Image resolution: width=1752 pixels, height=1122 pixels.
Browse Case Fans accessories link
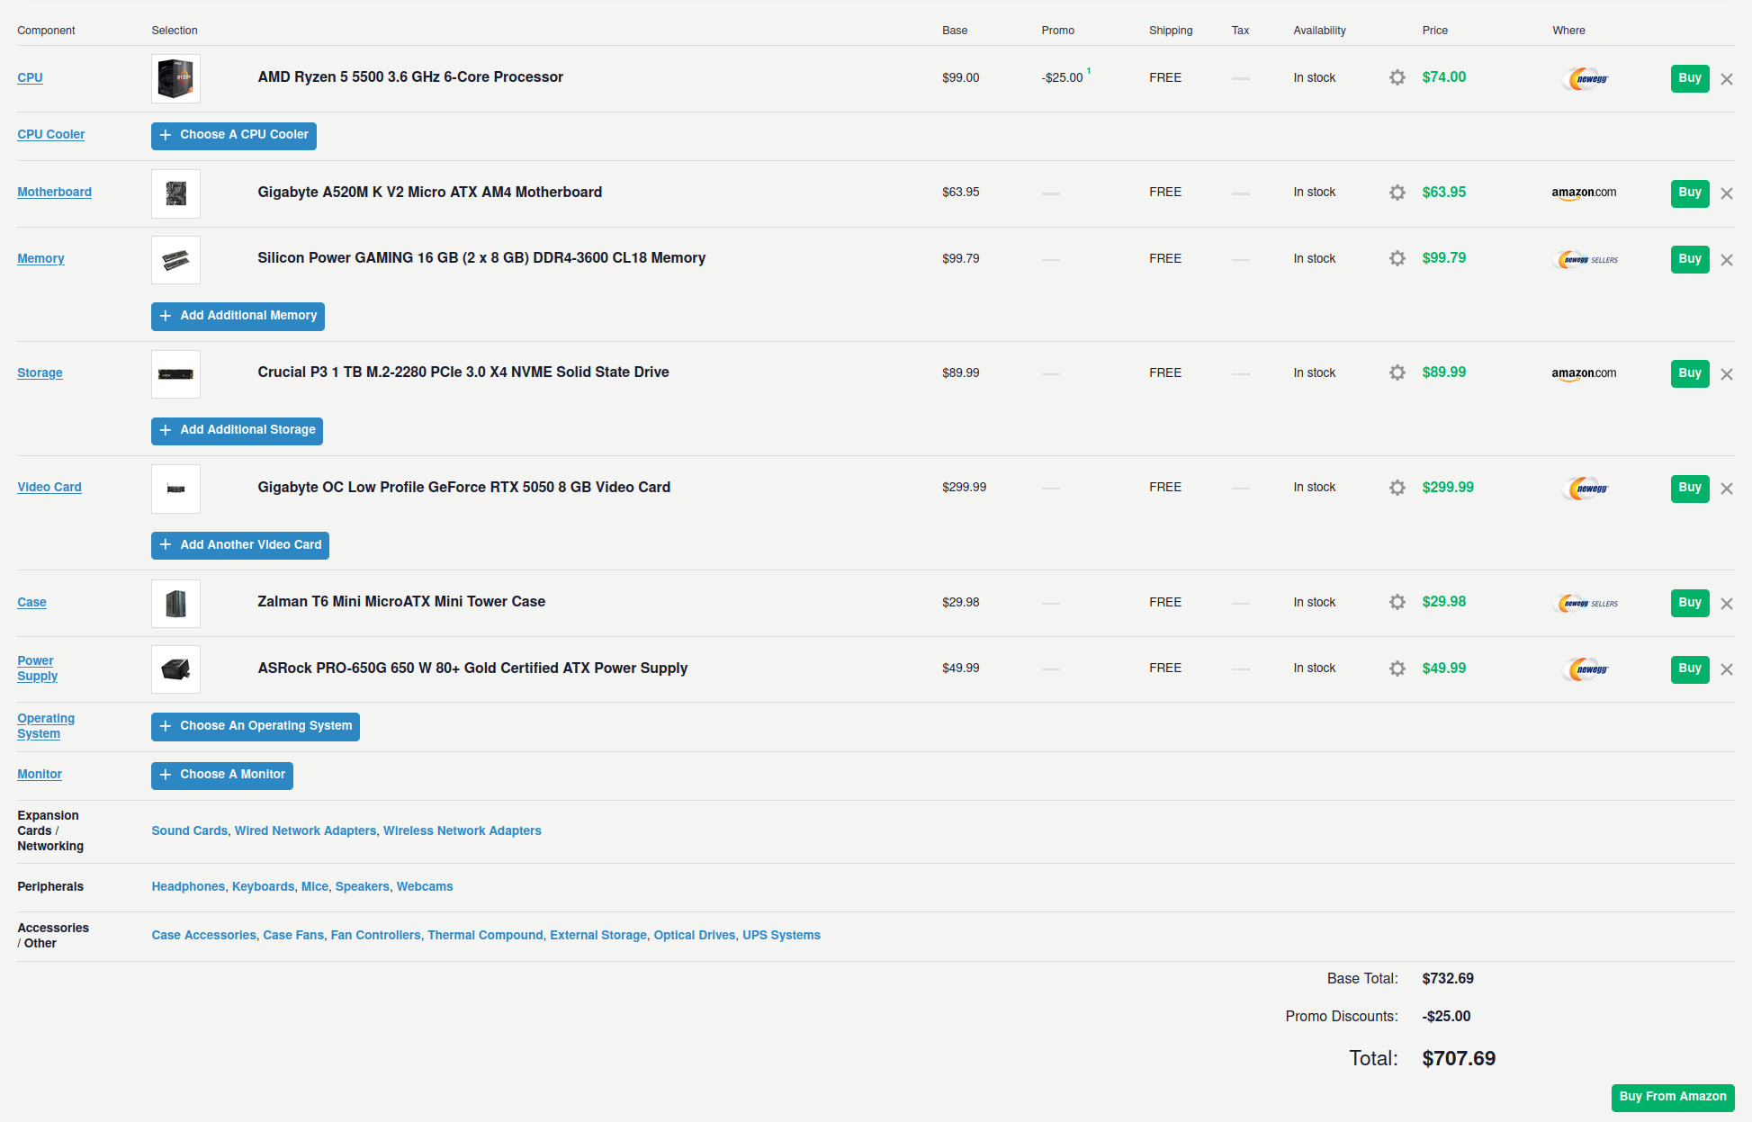click(293, 935)
